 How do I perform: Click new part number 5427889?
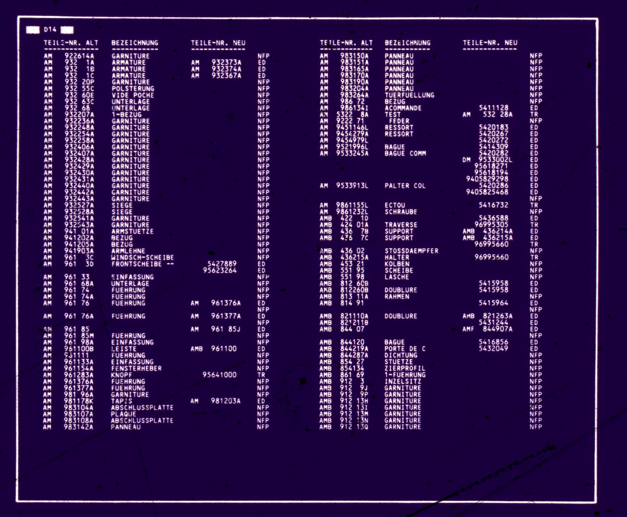pyautogui.click(x=222, y=264)
